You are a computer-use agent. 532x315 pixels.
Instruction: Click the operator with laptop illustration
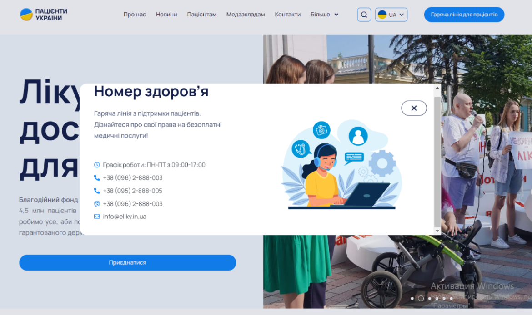pos(341,165)
